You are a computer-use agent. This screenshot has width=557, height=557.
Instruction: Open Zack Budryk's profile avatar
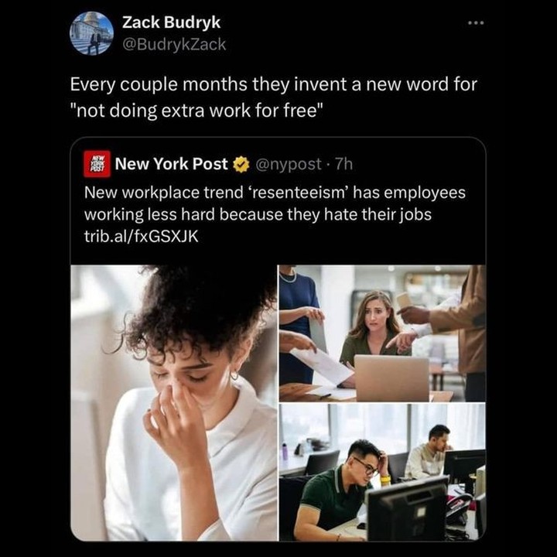click(91, 33)
